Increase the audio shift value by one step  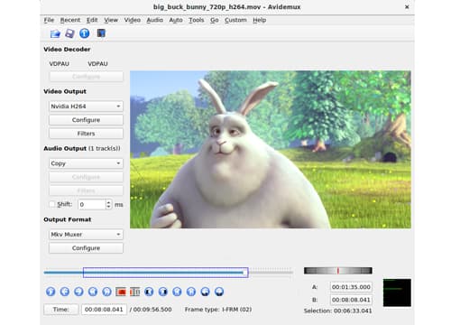click(x=108, y=202)
